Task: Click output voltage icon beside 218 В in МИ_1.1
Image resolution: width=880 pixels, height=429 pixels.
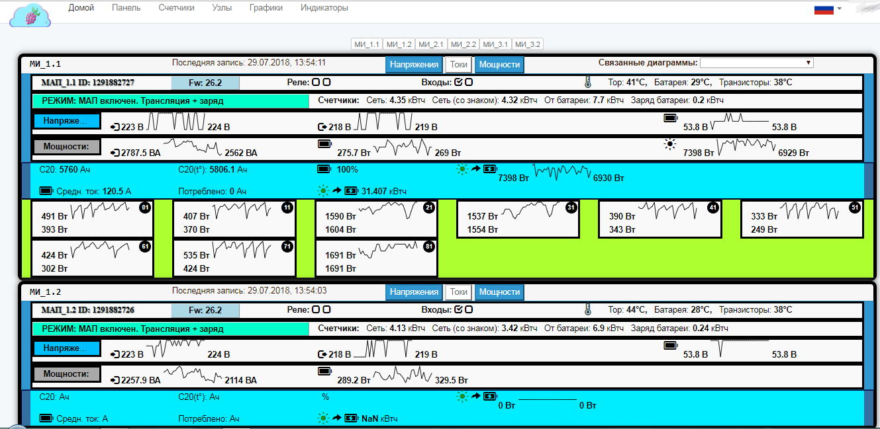Action: coord(322,127)
